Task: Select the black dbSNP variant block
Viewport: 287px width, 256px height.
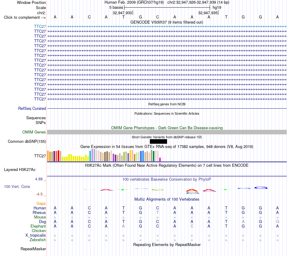Action: [x=158, y=141]
